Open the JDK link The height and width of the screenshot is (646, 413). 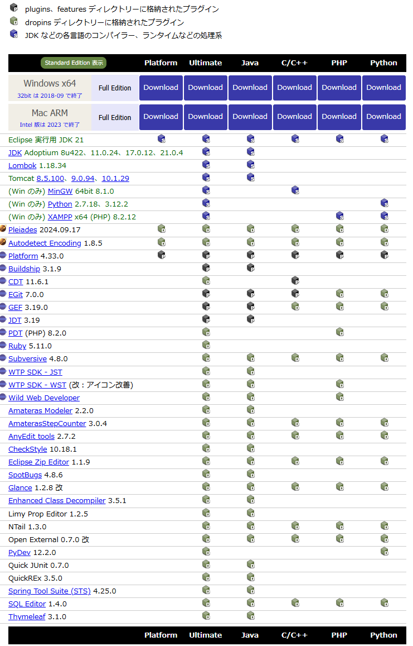click(15, 153)
